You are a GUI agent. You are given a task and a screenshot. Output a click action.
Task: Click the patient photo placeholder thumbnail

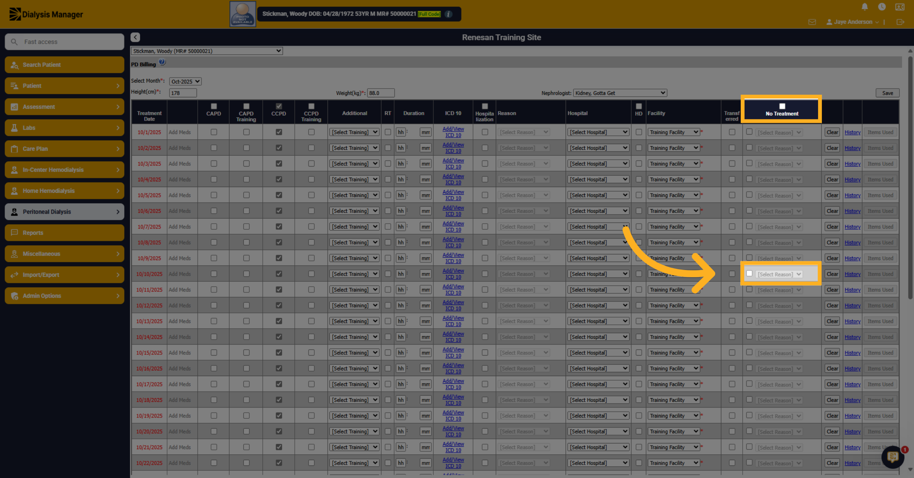[x=243, y=14]
